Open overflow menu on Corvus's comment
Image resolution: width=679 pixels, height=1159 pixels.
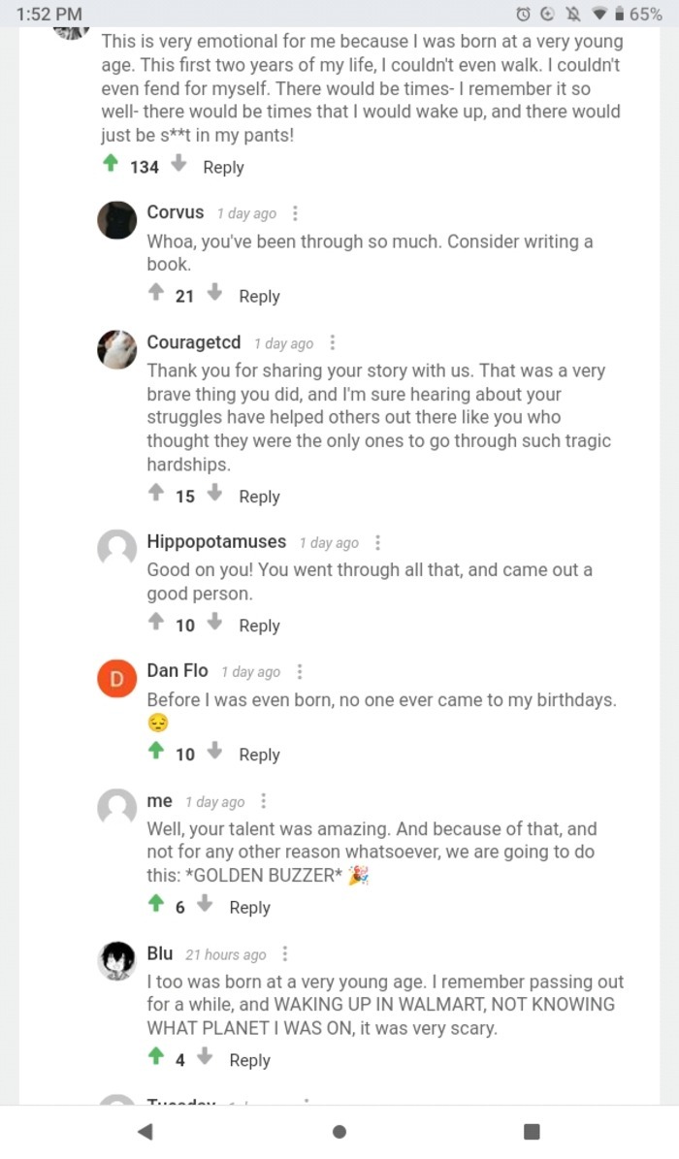tap(295, 212)
